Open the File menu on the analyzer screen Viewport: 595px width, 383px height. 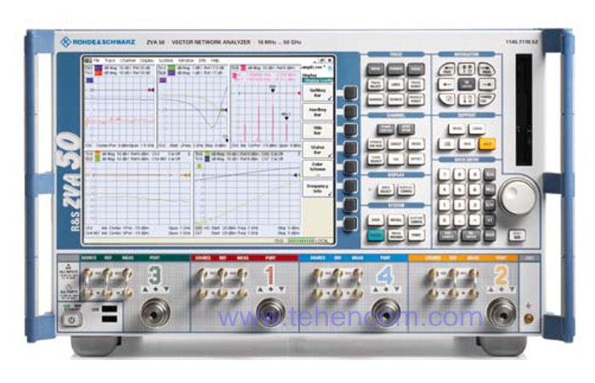pos(97,60)
